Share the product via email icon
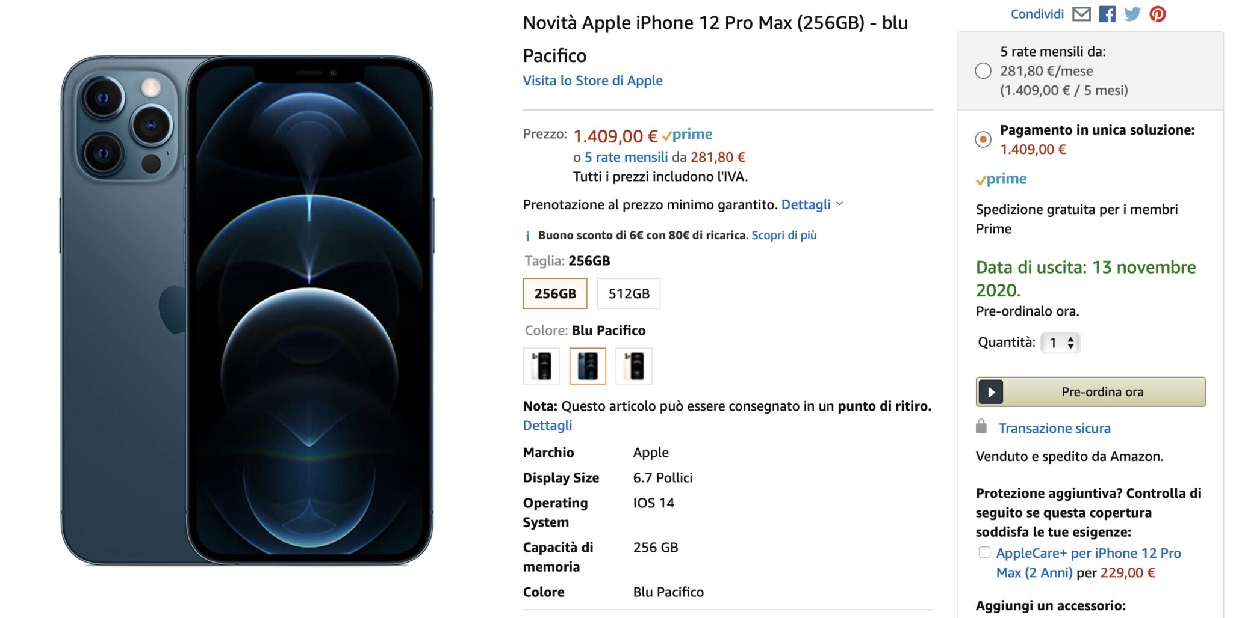Viewport: 1233px width, 618px height. pyautogui.click(x=1082, y=14)
